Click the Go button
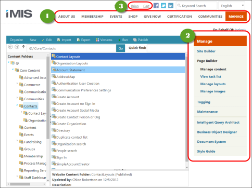Image resolution: width=252 pixels, height=188 pixels. 121,48
